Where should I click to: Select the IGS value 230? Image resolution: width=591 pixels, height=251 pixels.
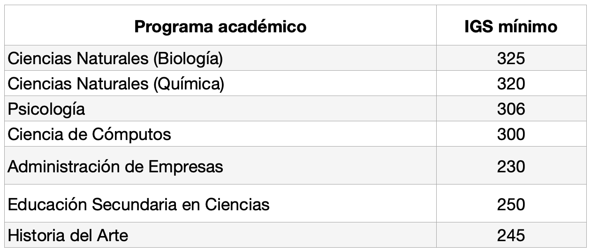pos(510,166)
